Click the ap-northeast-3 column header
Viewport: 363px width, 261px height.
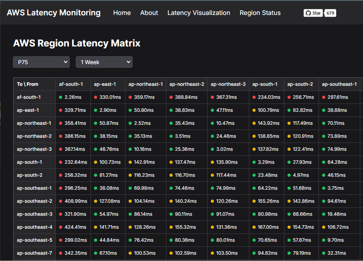pyautogui.click(x=228, y=84)
